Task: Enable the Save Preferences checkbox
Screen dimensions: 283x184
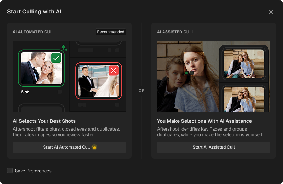Action: point(10,171)
